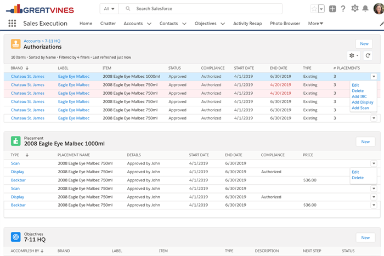Open the setup gear icon in header

click(354, 9)
